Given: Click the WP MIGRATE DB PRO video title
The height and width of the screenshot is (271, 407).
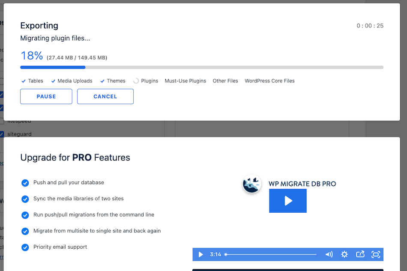Looking at the screenshot, I should (x=302, y=184).
